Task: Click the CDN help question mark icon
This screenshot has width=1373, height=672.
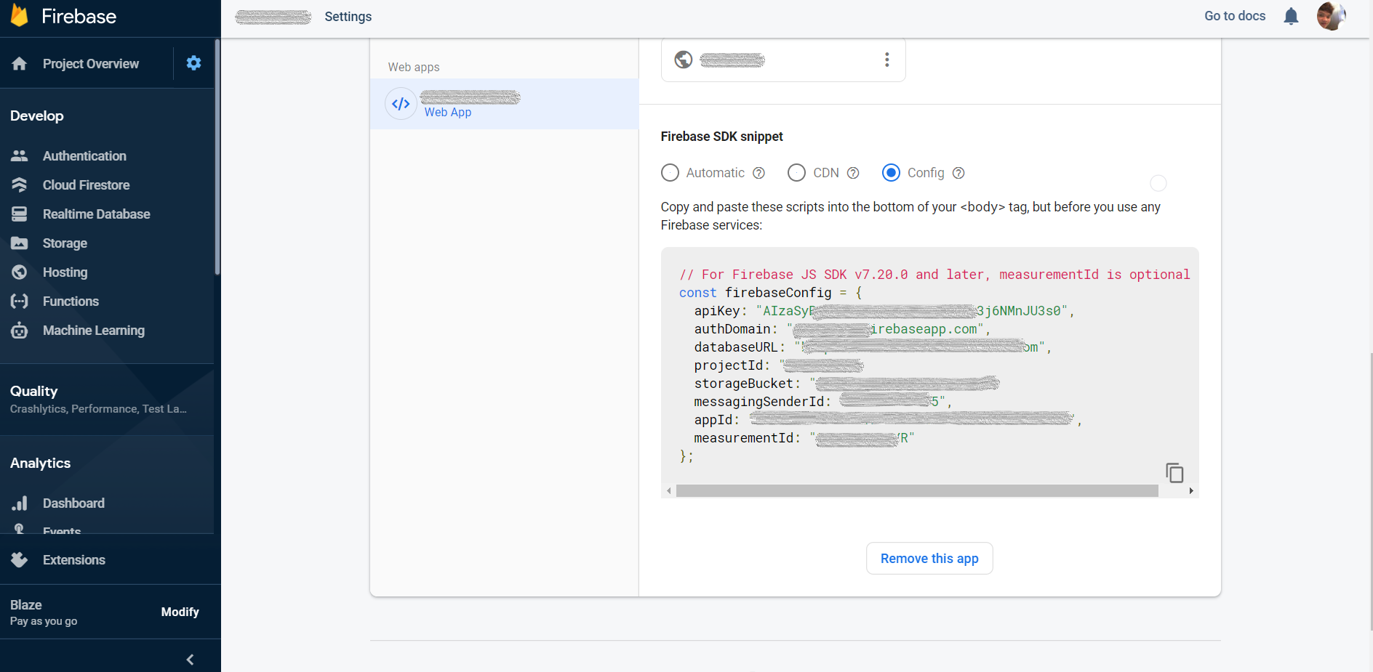Action: coord(853,173)
